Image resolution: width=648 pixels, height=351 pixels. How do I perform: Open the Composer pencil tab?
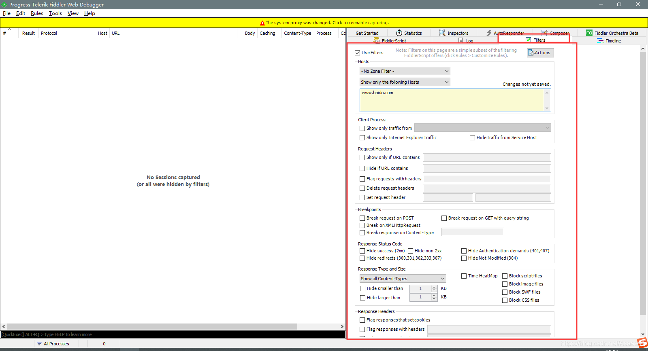click(x=555, y=33)
